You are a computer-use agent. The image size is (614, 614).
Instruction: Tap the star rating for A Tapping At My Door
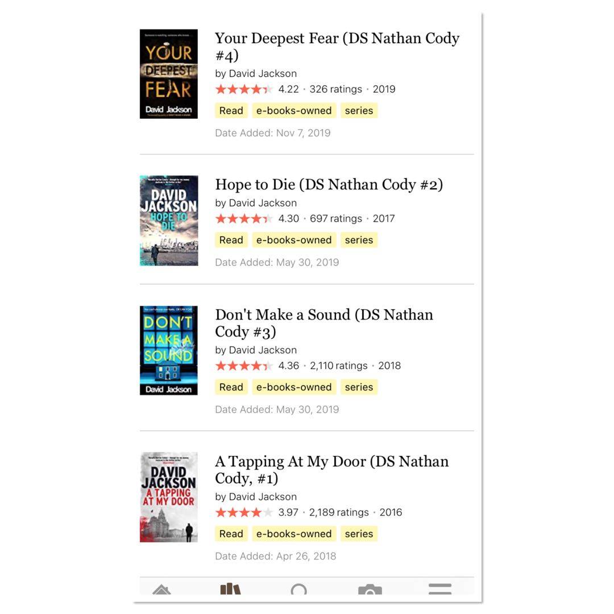[x=243, y=512]
